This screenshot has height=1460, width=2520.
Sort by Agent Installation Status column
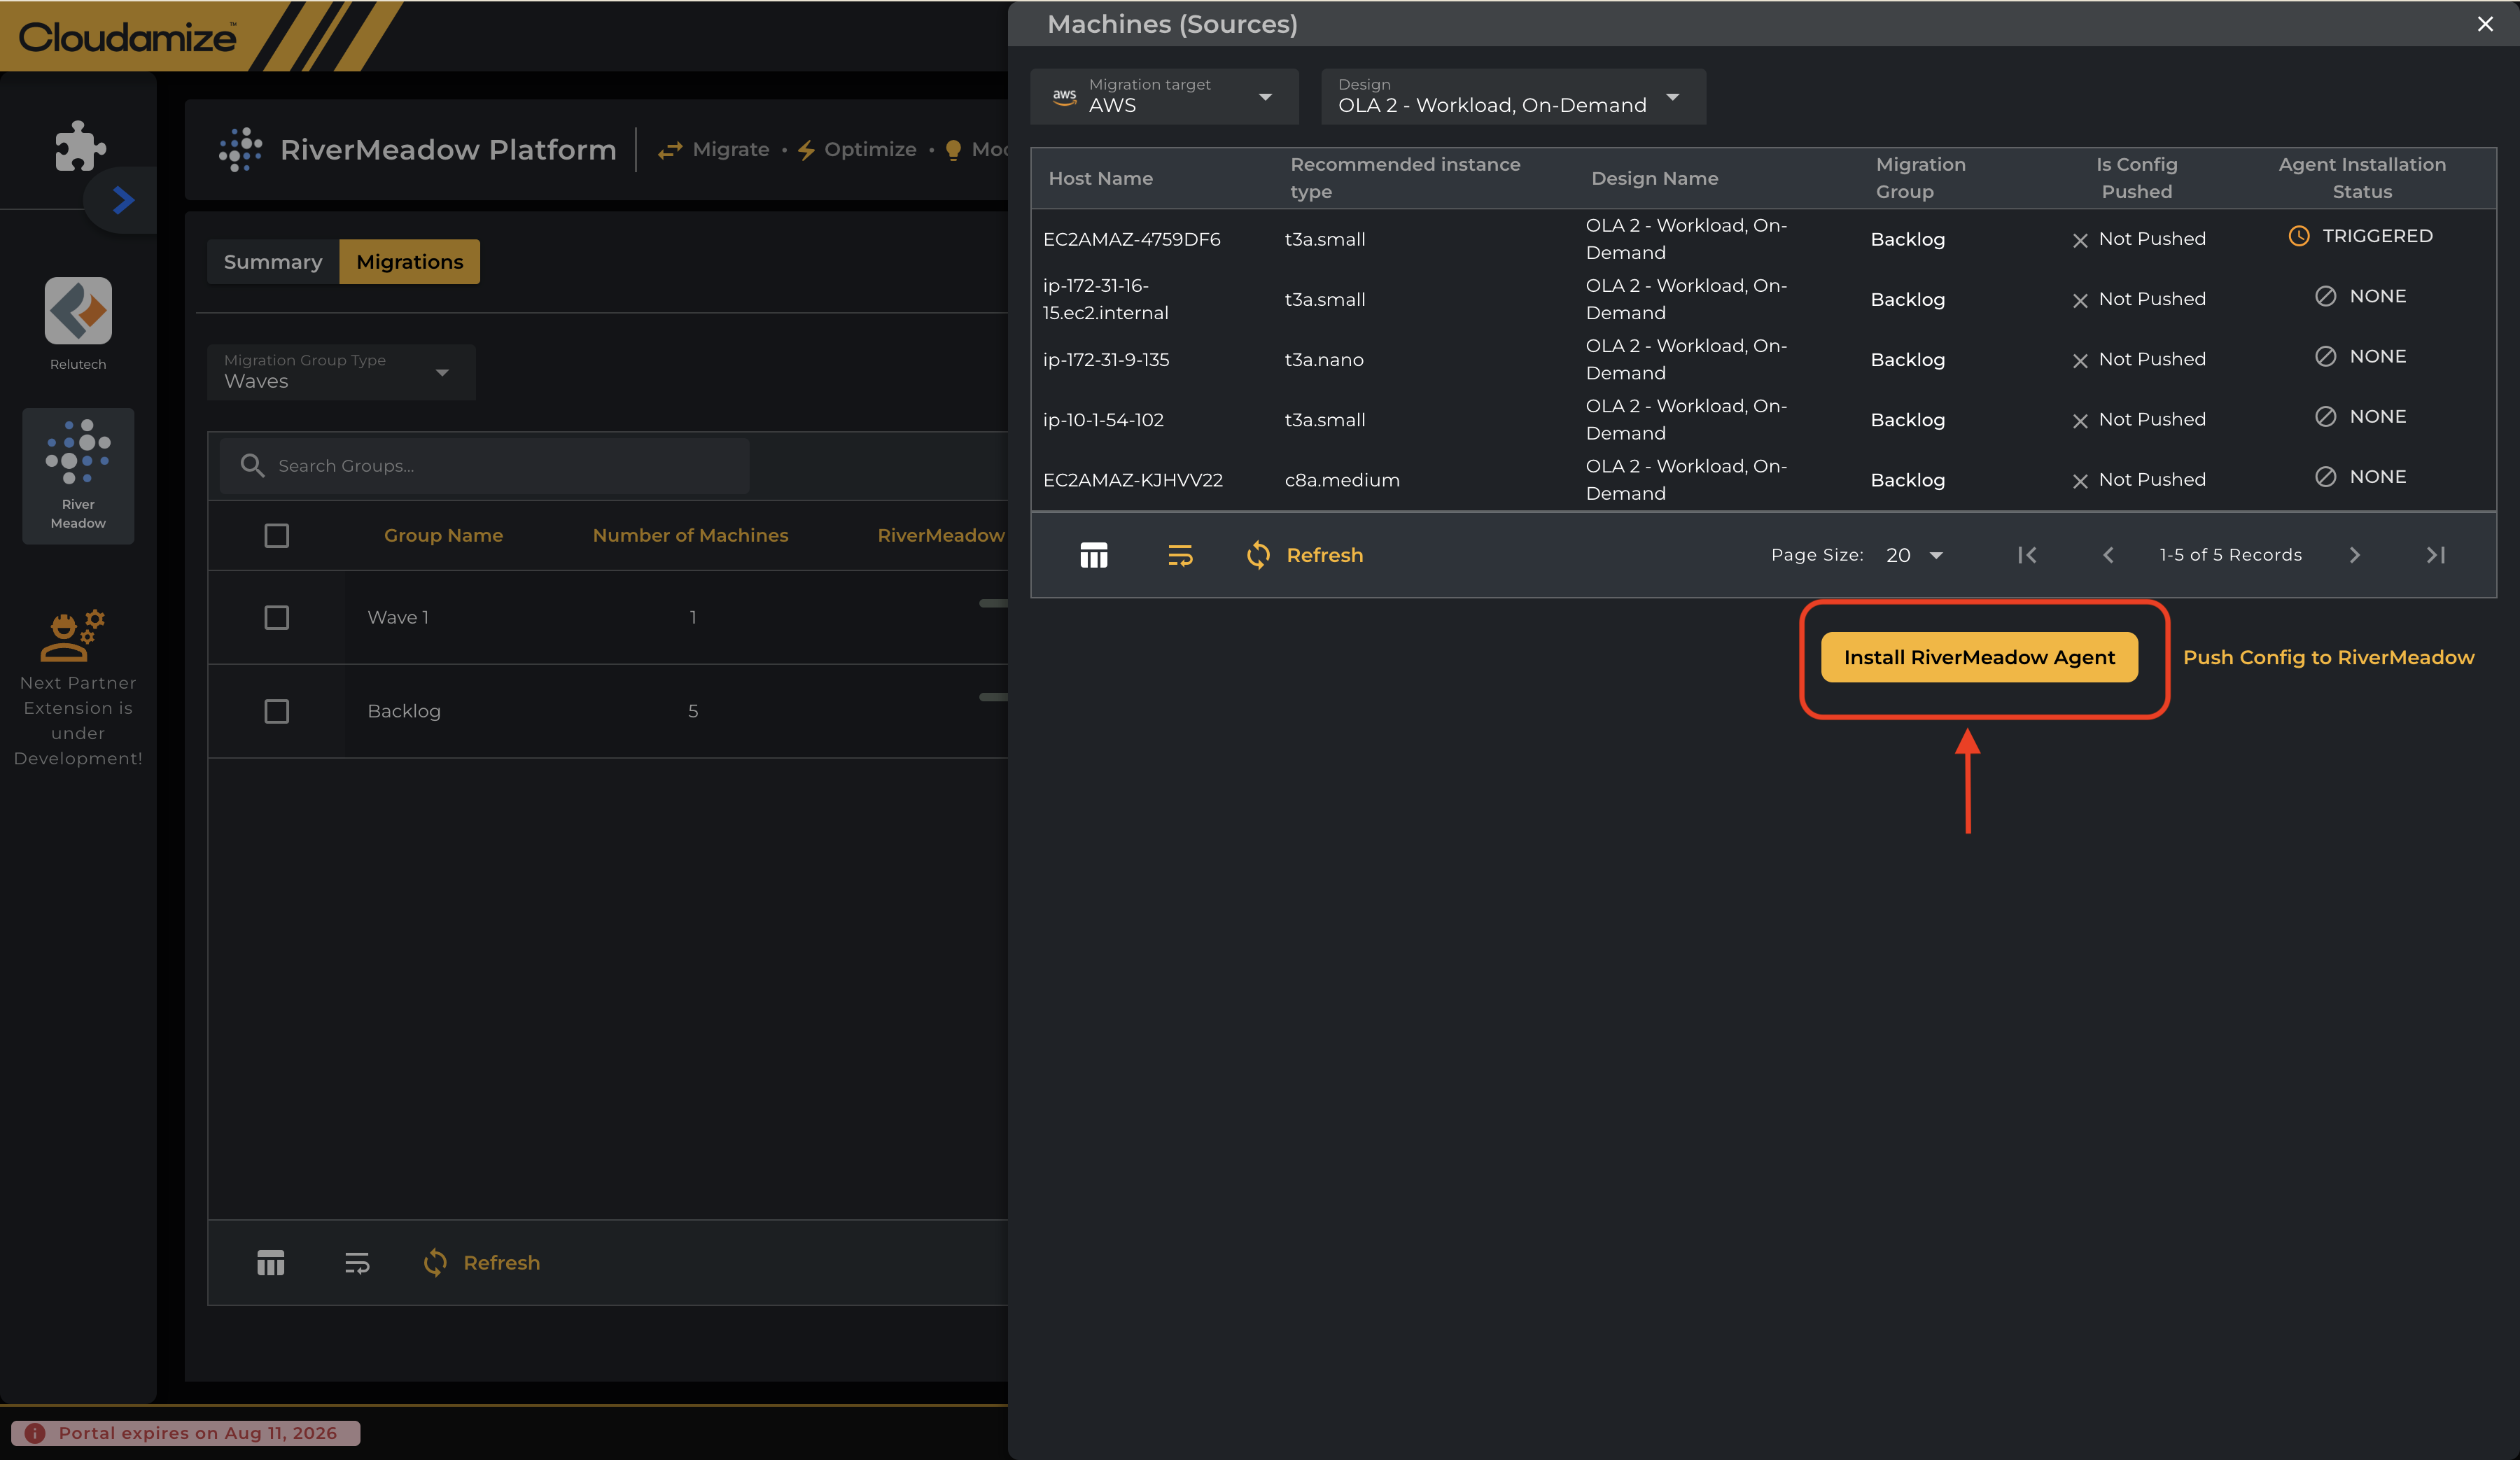point(2362,178)
